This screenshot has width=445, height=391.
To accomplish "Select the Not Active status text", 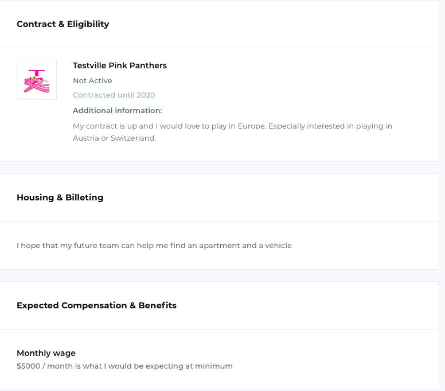I will [92, 81].
